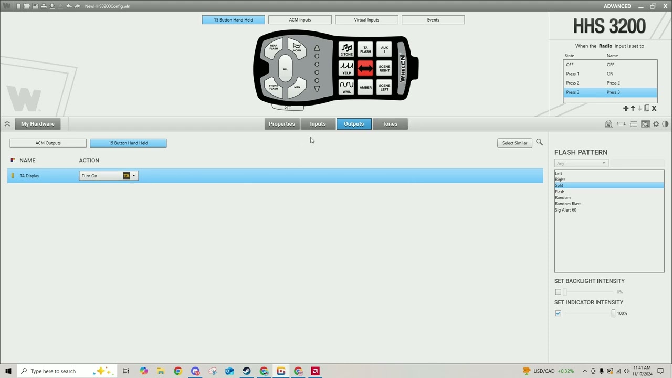The image size is (672, 378).
Task: Select the TA Display output row
Action: coord(275,176)
